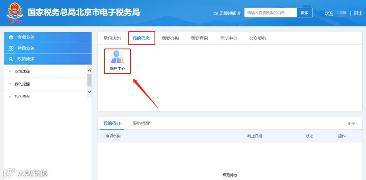Click the sidebar list scroll-up arrow

pyautogui.click(x=89, y=70)
